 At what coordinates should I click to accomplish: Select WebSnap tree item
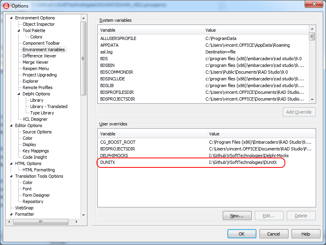24,208
